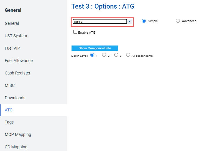Select All descendants depth option

tap(128, 55)
